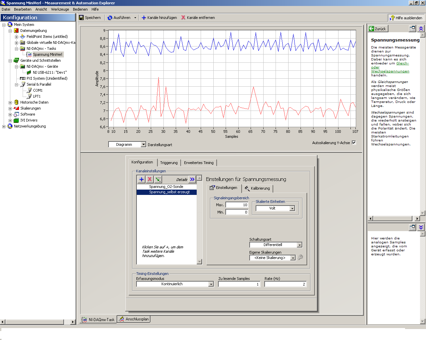Click the Rate (Hz) input field
426x340 pixels.
pyautogui.click(x=285, y=284)
